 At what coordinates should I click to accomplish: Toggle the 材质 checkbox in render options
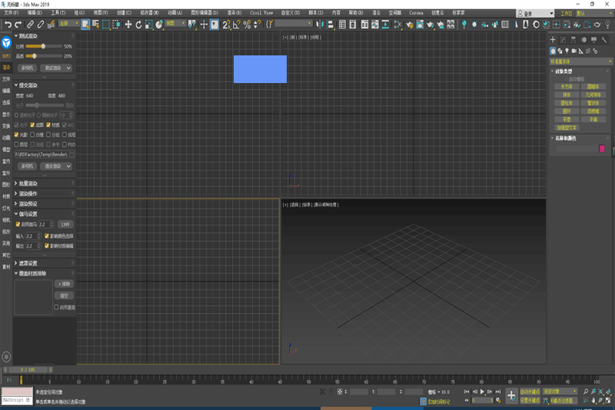pos(48,124)
